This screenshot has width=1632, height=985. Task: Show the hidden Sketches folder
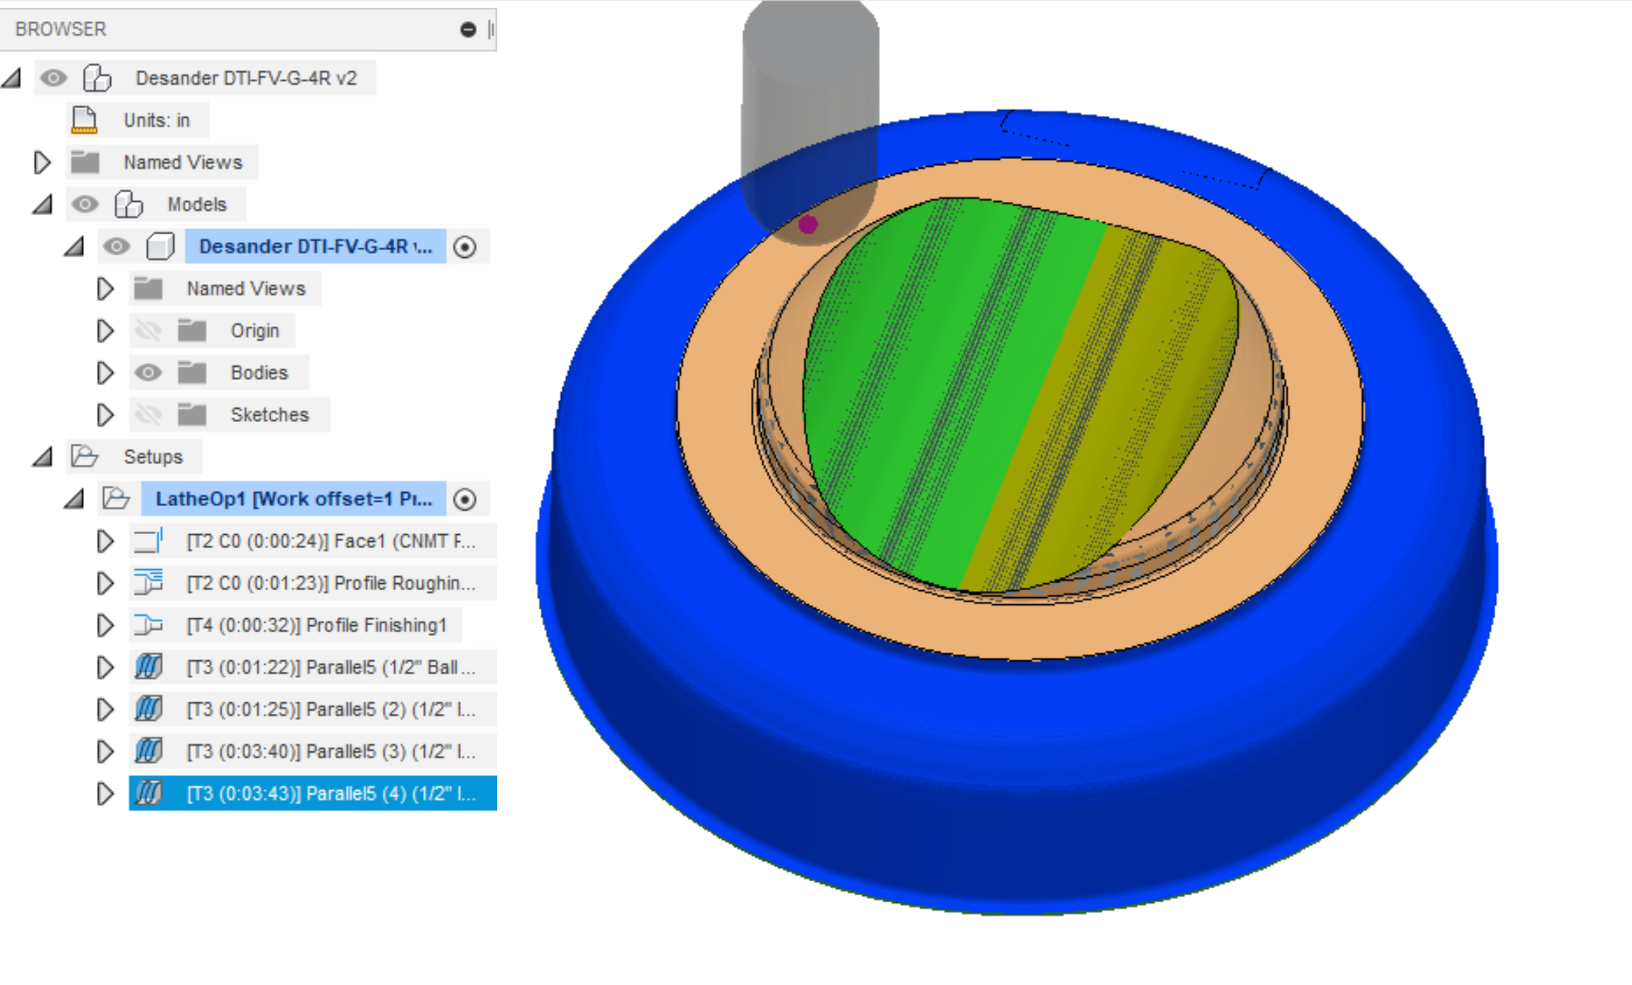(x=148, y=414)
